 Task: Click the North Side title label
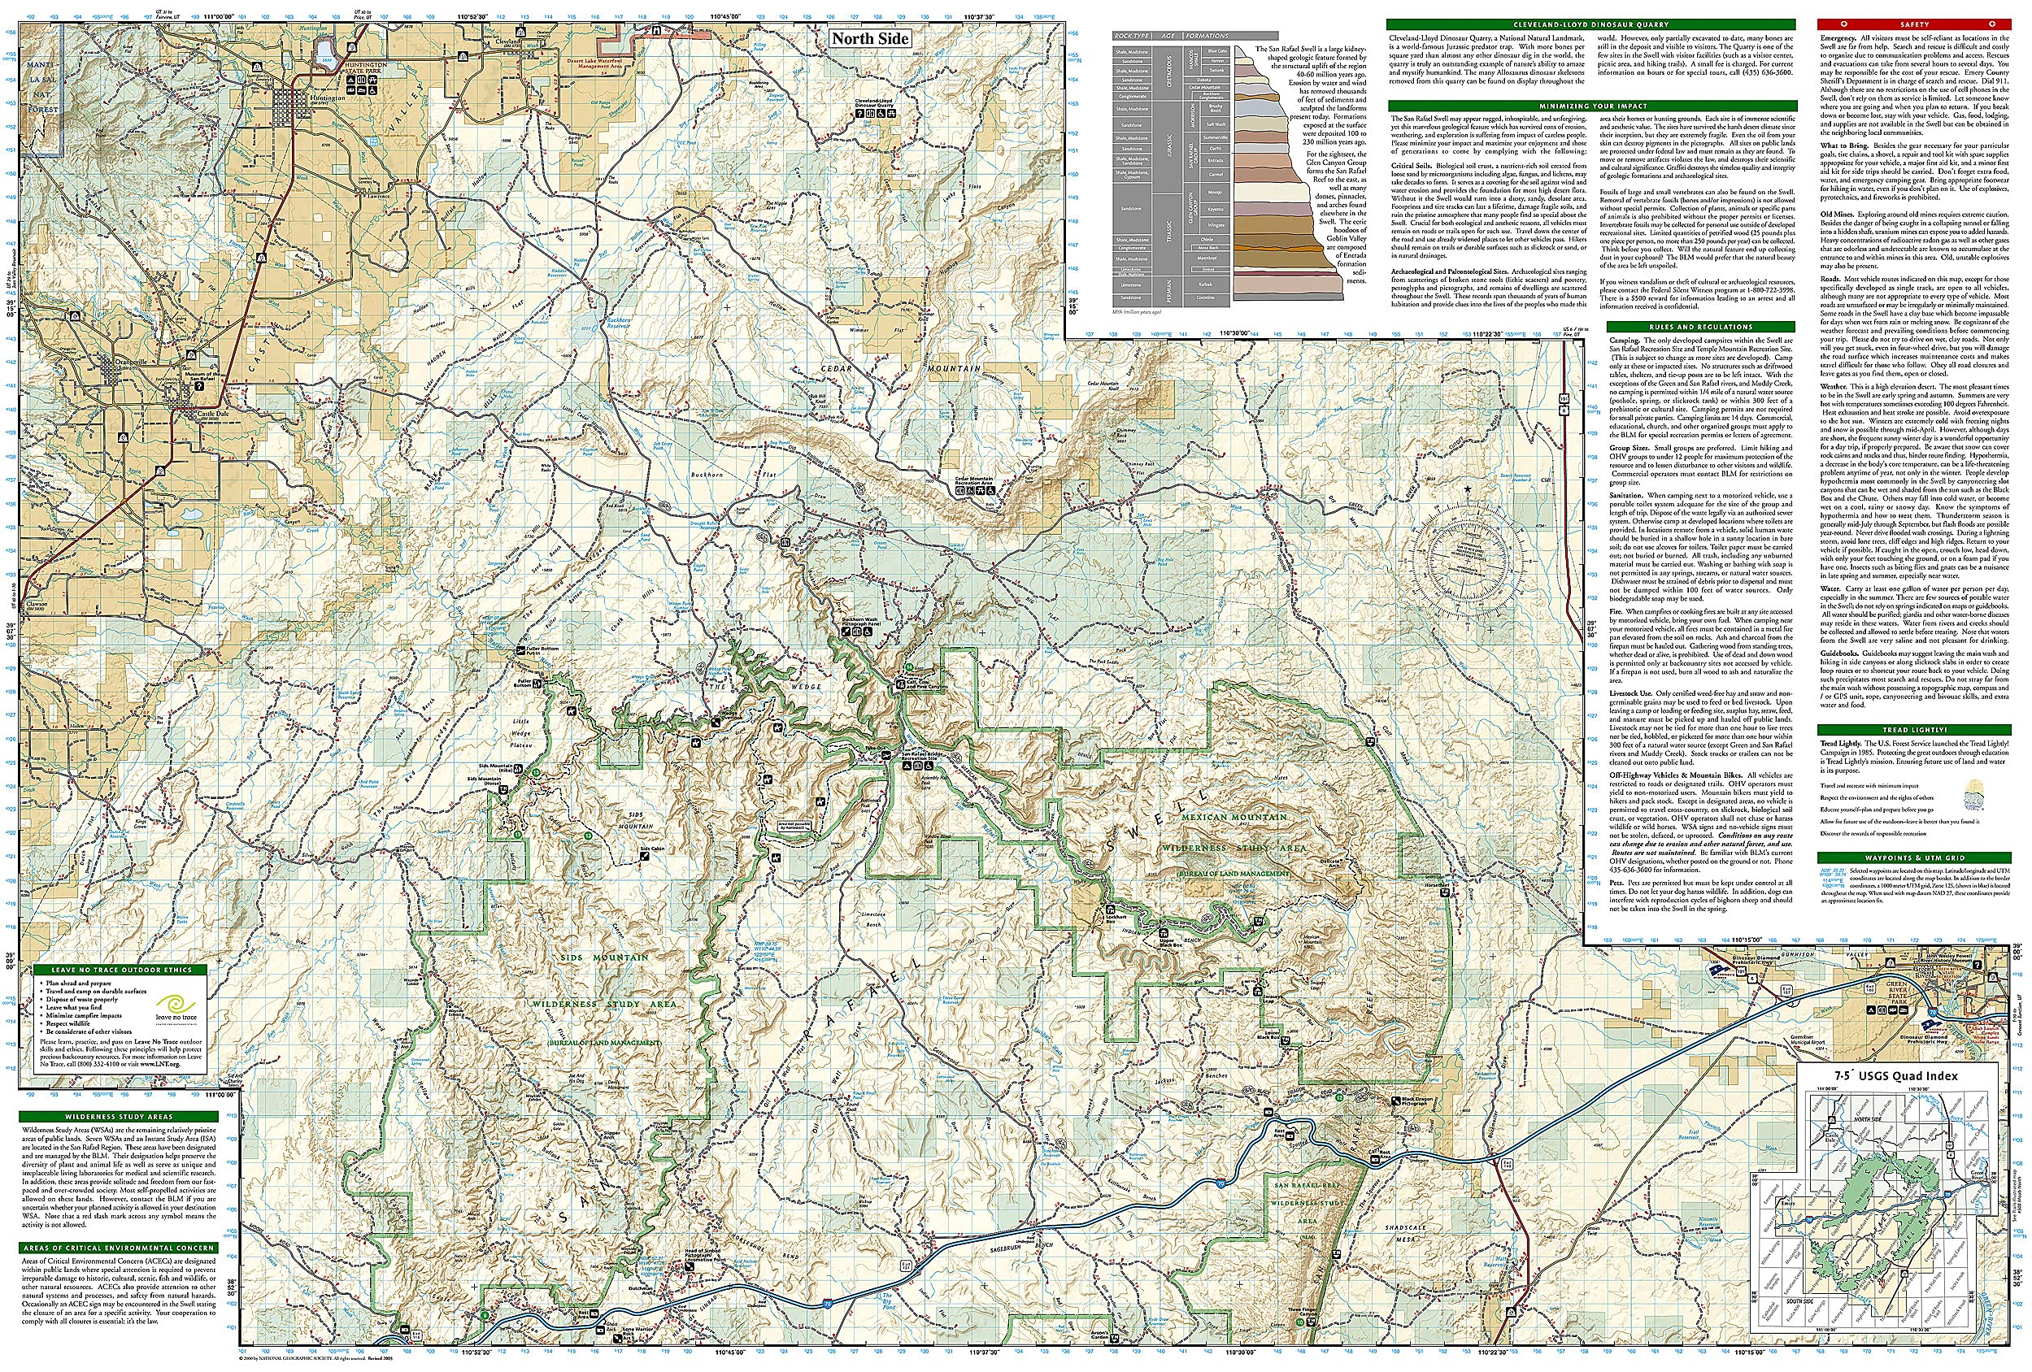[869, 38]
